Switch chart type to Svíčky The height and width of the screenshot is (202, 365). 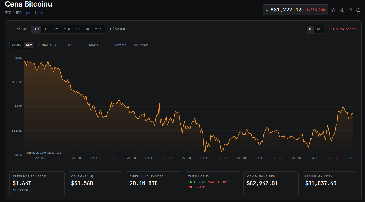tap(17, 45)
